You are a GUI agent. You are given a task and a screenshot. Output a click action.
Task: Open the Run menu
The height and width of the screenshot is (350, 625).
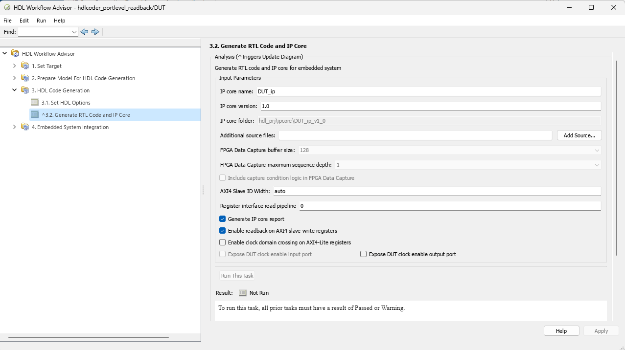tap(41, 21)
